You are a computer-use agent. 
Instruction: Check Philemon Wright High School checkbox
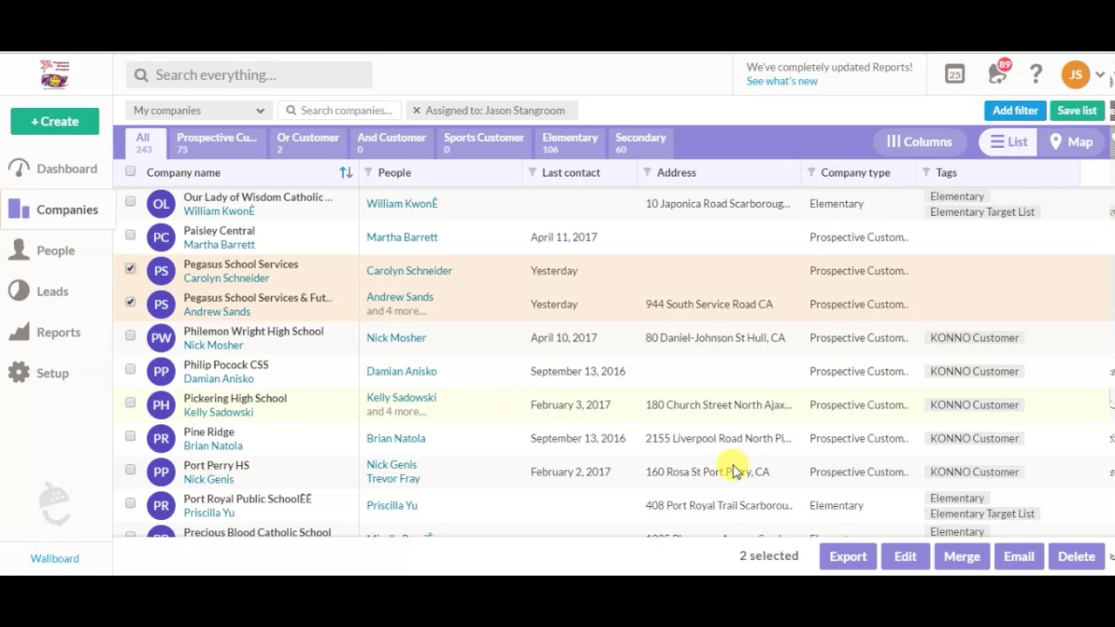131,335
